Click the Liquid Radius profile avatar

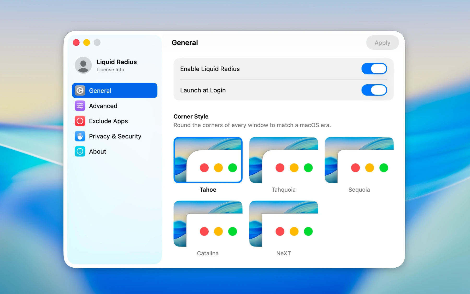[83, 65]
